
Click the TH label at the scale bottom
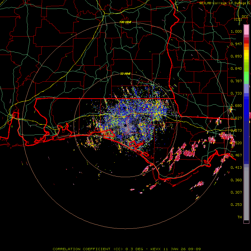coord(240,217)
